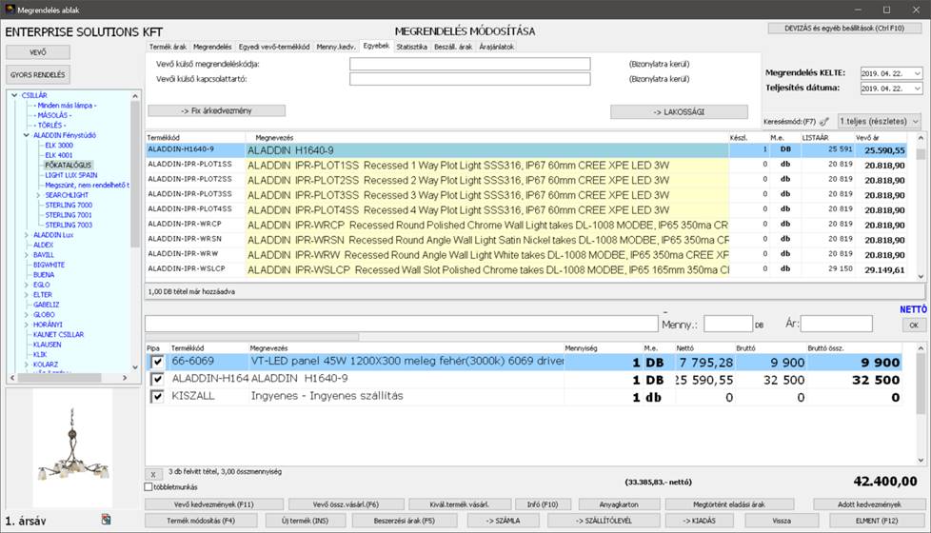
Task: Click the ELMENT (F12) button
Action: click(877, 521)
